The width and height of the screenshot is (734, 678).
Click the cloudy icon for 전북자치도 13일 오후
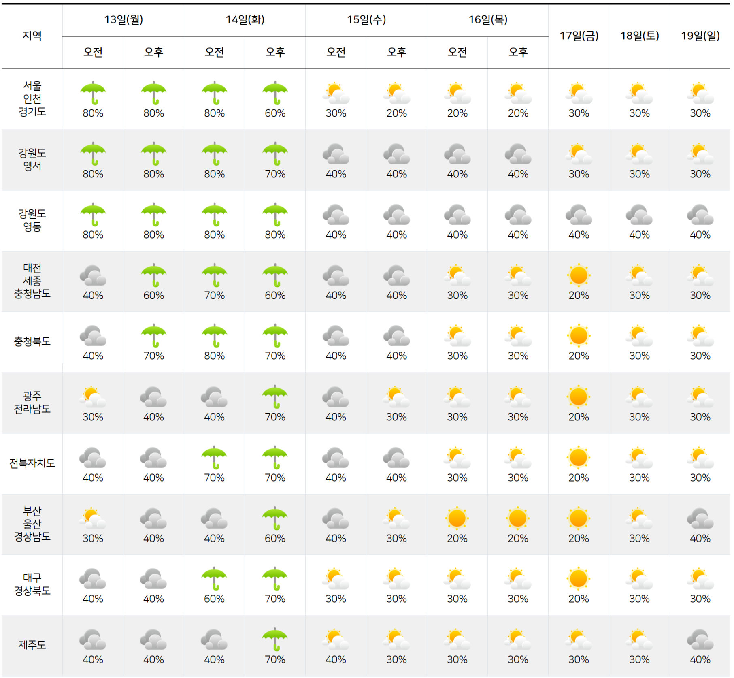pos(153,458)
